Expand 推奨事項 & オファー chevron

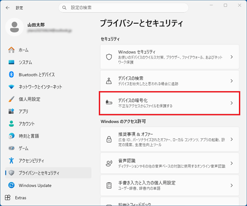point(231,139)
